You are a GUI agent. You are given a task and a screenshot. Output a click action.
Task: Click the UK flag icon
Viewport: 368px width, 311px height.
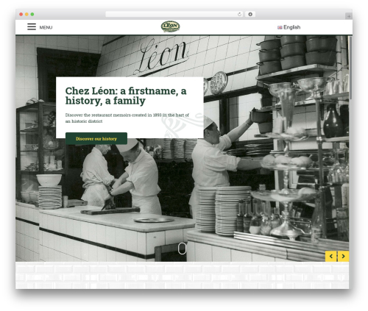tap(280, 27)
